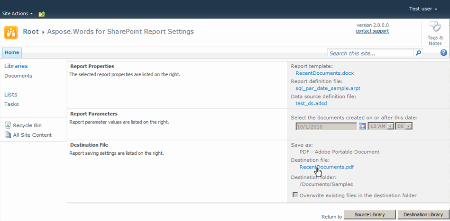The image size is (450, 221).
Task: Click the contact support link
Action: pyautogui.click(x=372, y=31)
